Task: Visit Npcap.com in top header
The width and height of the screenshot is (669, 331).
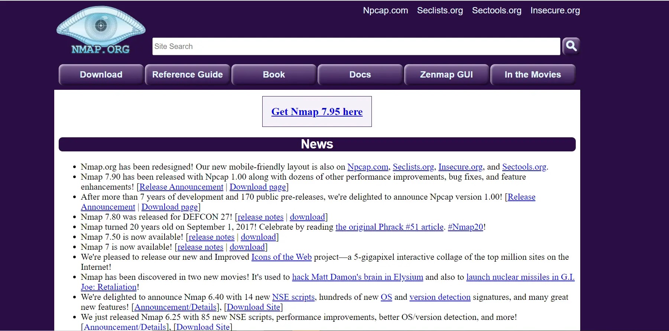Action: tap(386, 10)
